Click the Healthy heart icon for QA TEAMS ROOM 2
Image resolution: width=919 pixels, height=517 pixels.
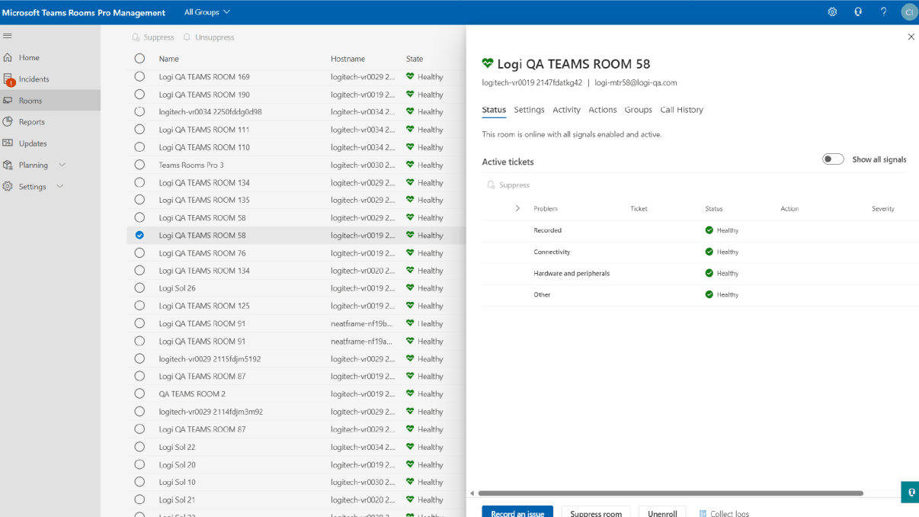click(410, 394)
